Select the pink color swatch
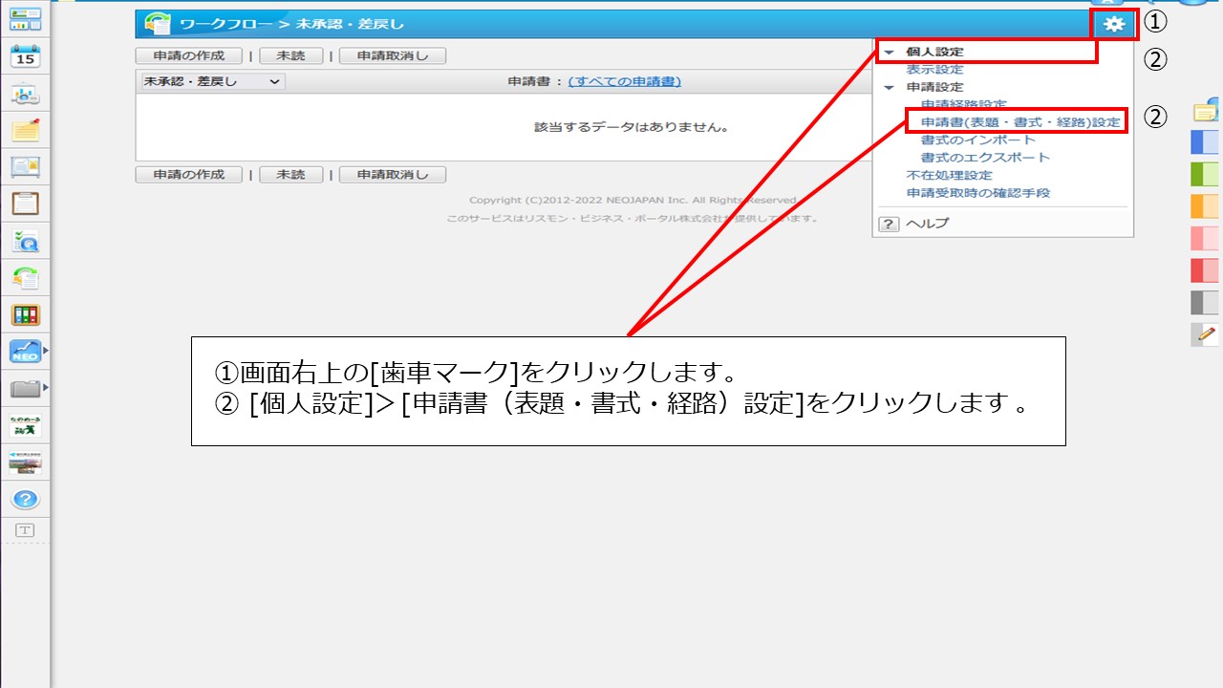This screenshot has height=688, width=1223. (x=1205, y=238)
